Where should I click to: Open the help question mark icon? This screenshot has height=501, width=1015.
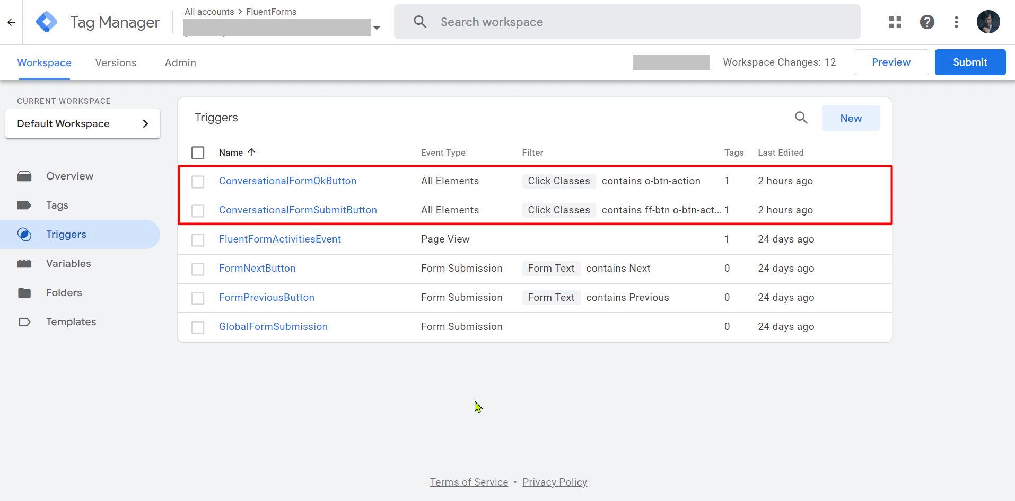927,22
